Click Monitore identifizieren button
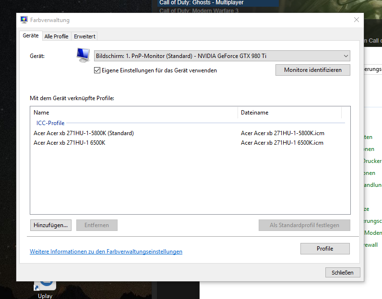The image size is (382, 299). (x=312, y=70)
